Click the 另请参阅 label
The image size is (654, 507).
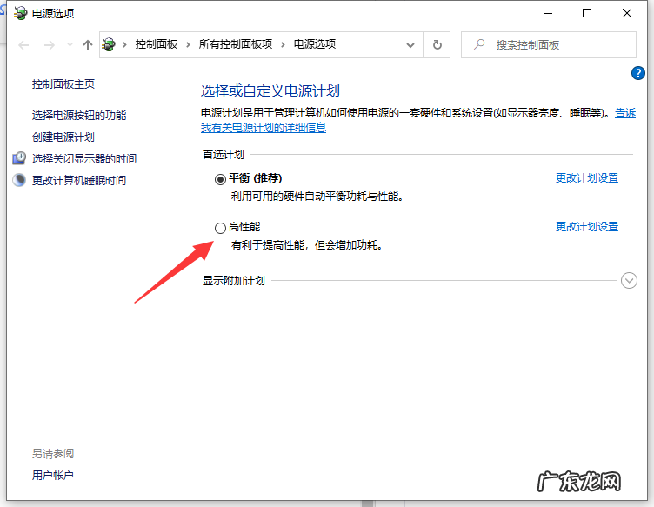point(53,453)
